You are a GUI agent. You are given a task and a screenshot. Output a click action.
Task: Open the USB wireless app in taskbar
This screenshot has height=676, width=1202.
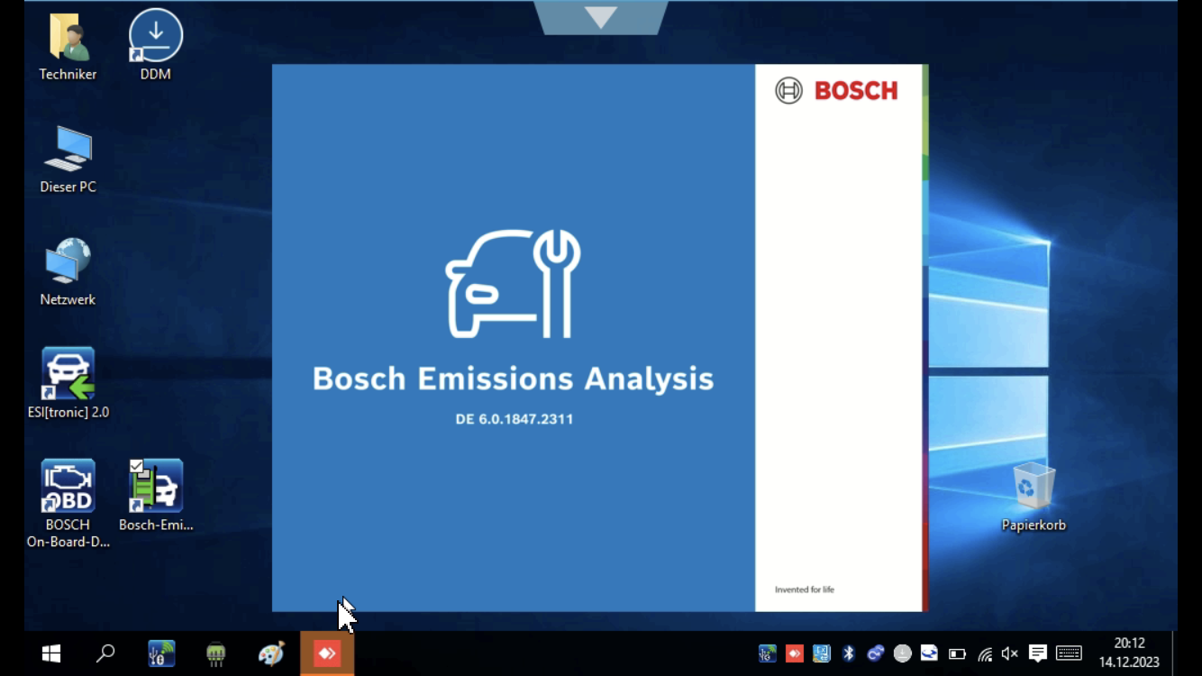pyautogui.click(x=161, y=653)
